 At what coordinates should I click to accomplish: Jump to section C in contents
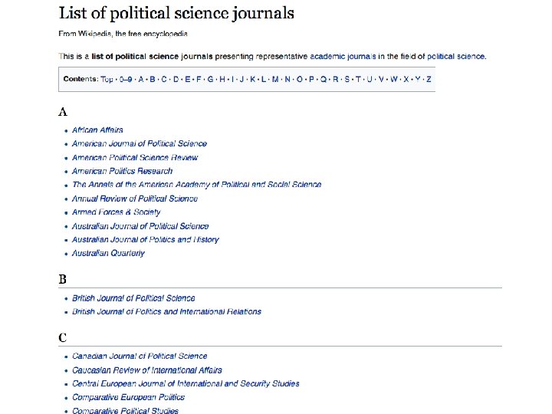point(164,79)
